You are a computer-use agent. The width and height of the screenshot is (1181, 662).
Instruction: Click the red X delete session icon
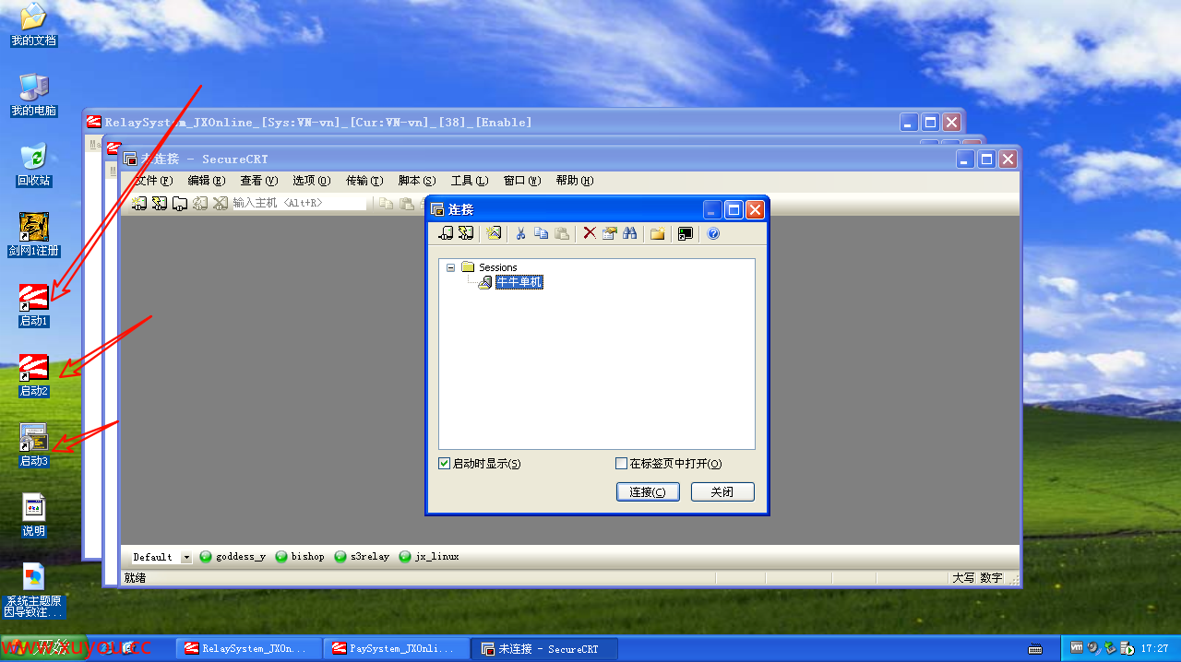pyautogui.click(x=590, y=234)
